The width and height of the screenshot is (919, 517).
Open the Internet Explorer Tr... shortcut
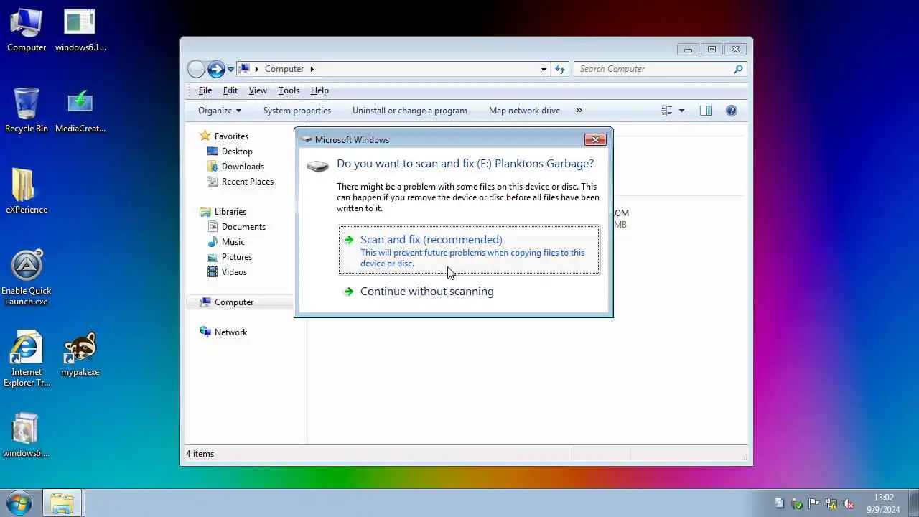pos(27,359)
